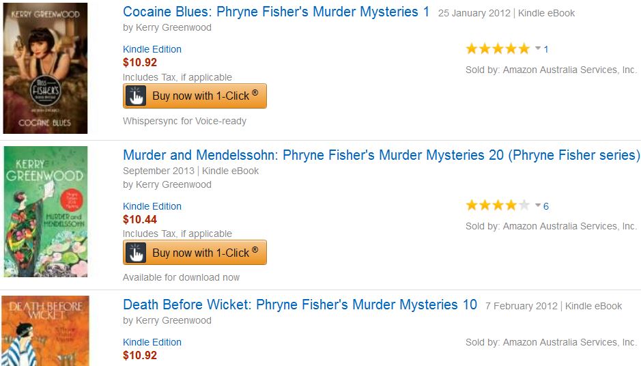
Task: Select Kindle Edition link under Murder and Mendelssohn
Action: click(152, 206)
